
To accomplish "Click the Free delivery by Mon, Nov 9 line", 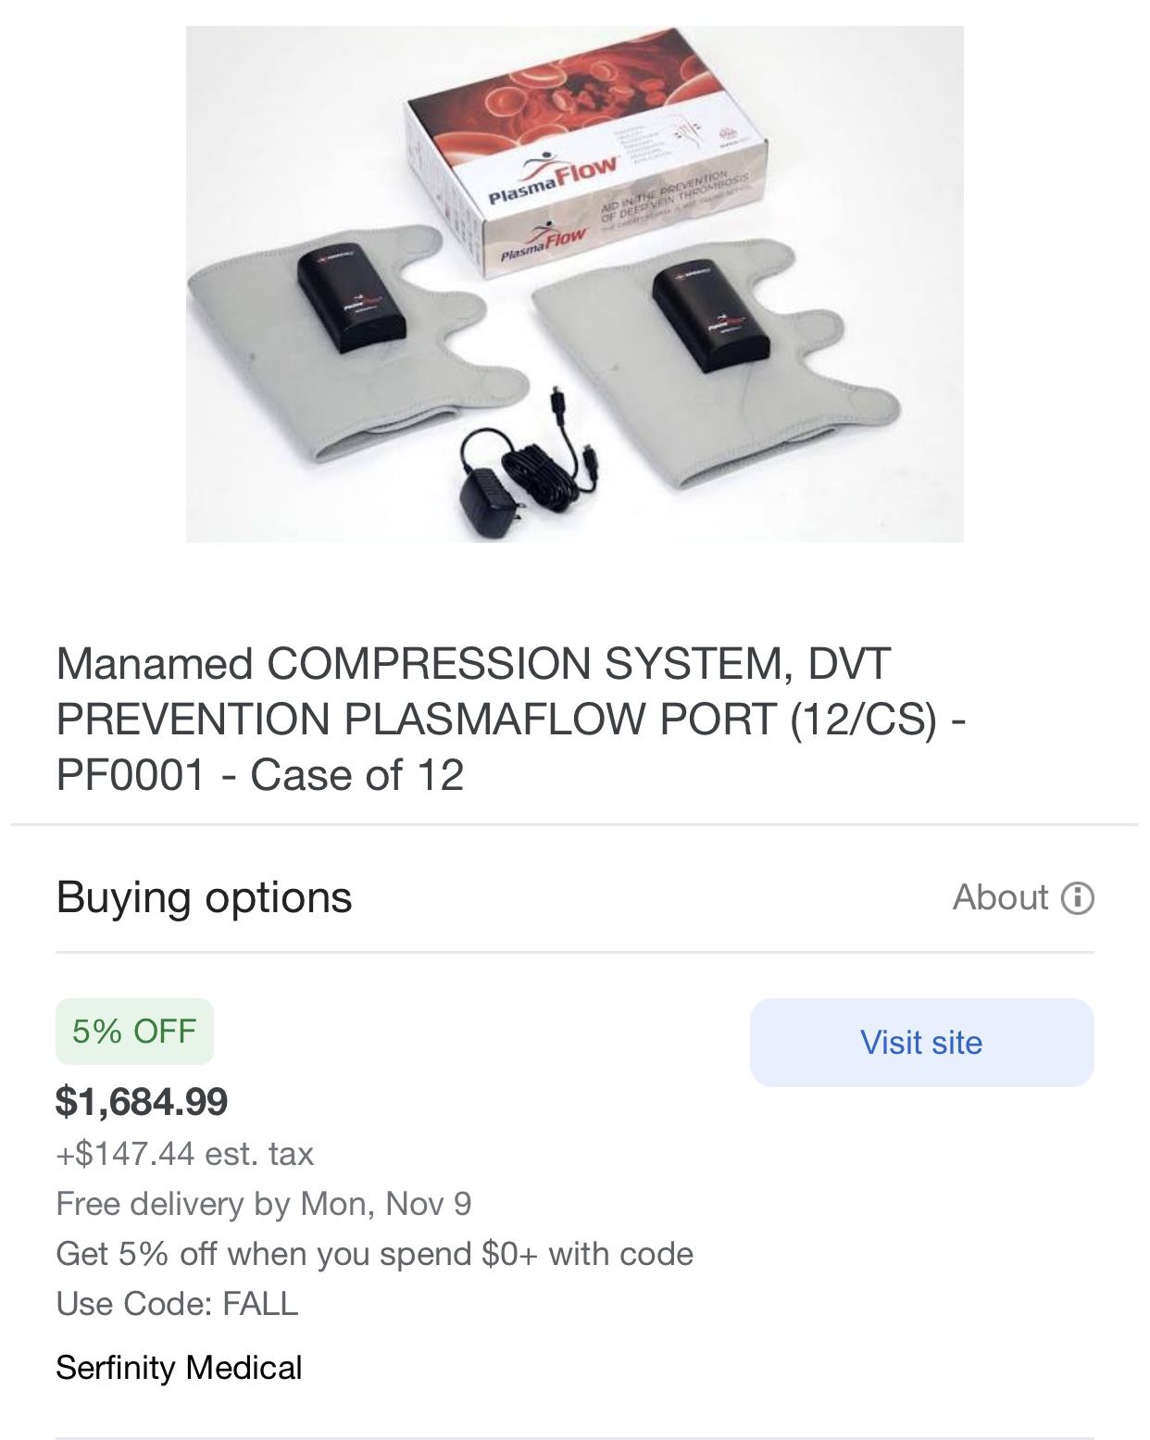I will click(x=264, y=1204).
